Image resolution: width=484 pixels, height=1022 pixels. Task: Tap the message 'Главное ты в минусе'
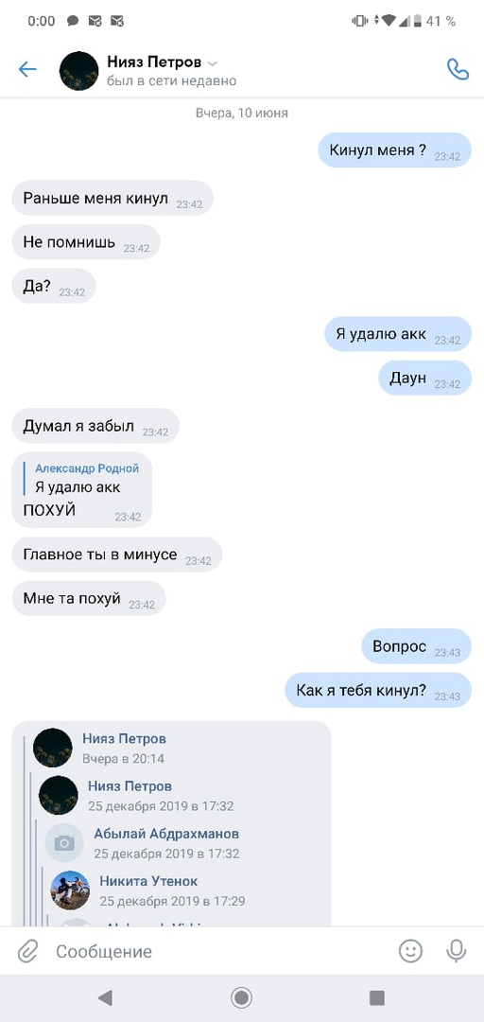coord(117,555)
